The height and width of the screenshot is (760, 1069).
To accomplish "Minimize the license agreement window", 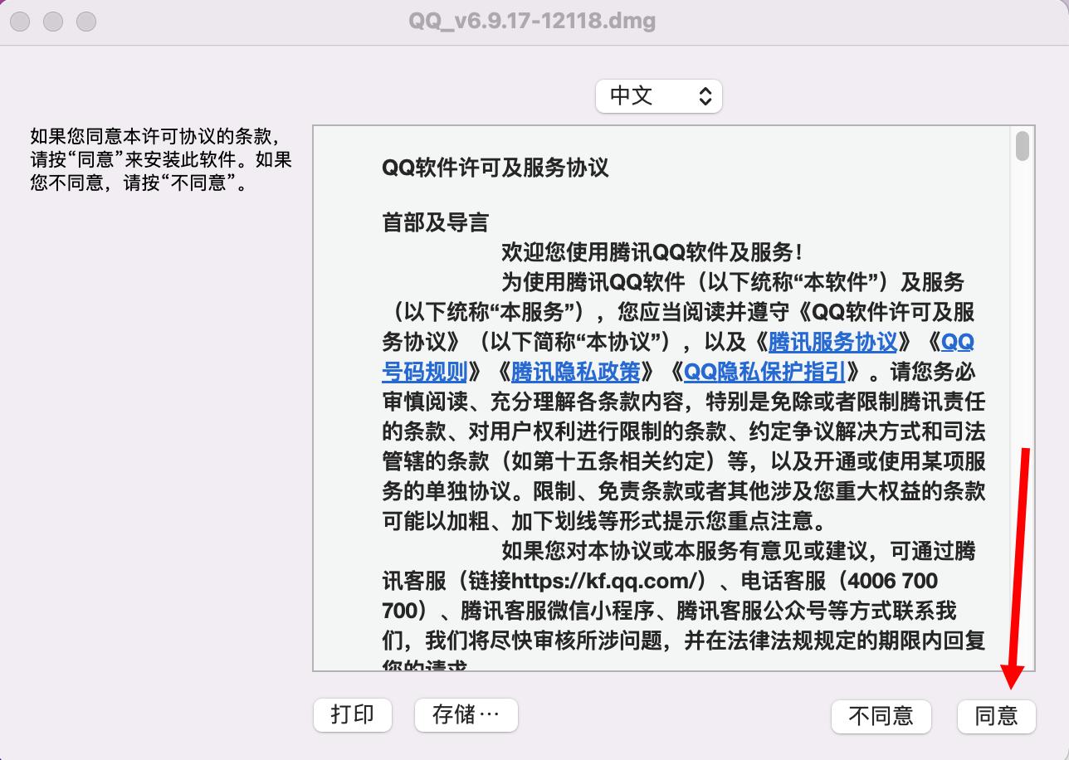I will 51,21.
